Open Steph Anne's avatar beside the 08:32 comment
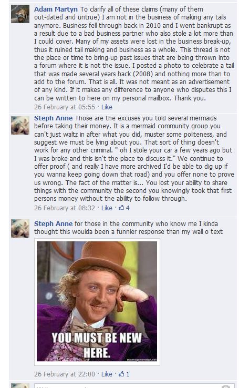Image resolution: width=239 pixels, height=388 pixels. coord(20,126)
